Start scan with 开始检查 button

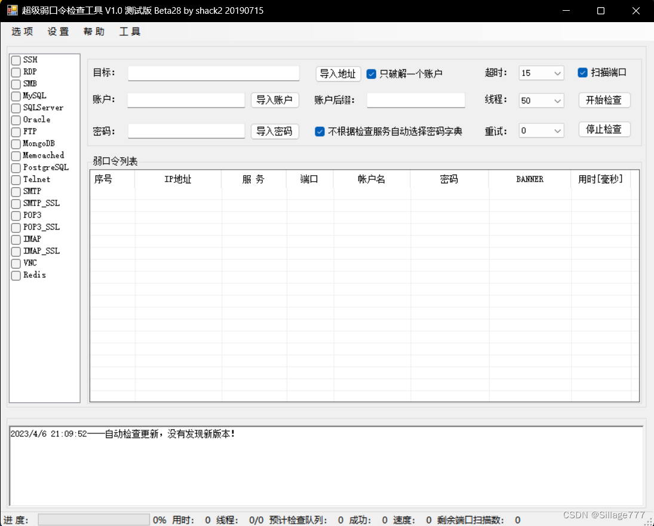pos(604,100)
